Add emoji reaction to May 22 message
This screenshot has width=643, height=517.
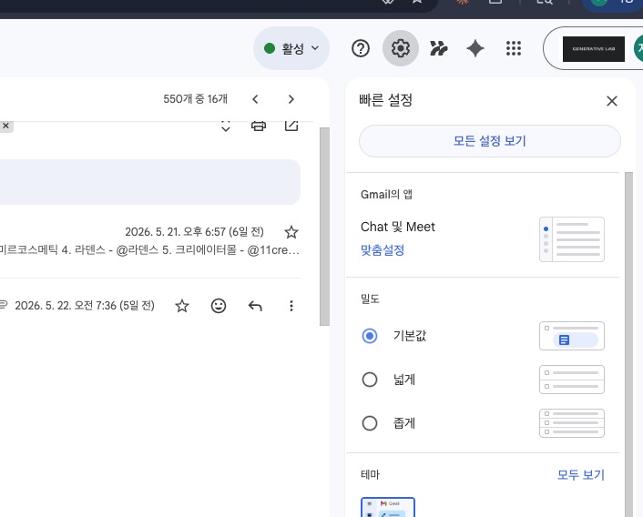(x=219, y=306)
